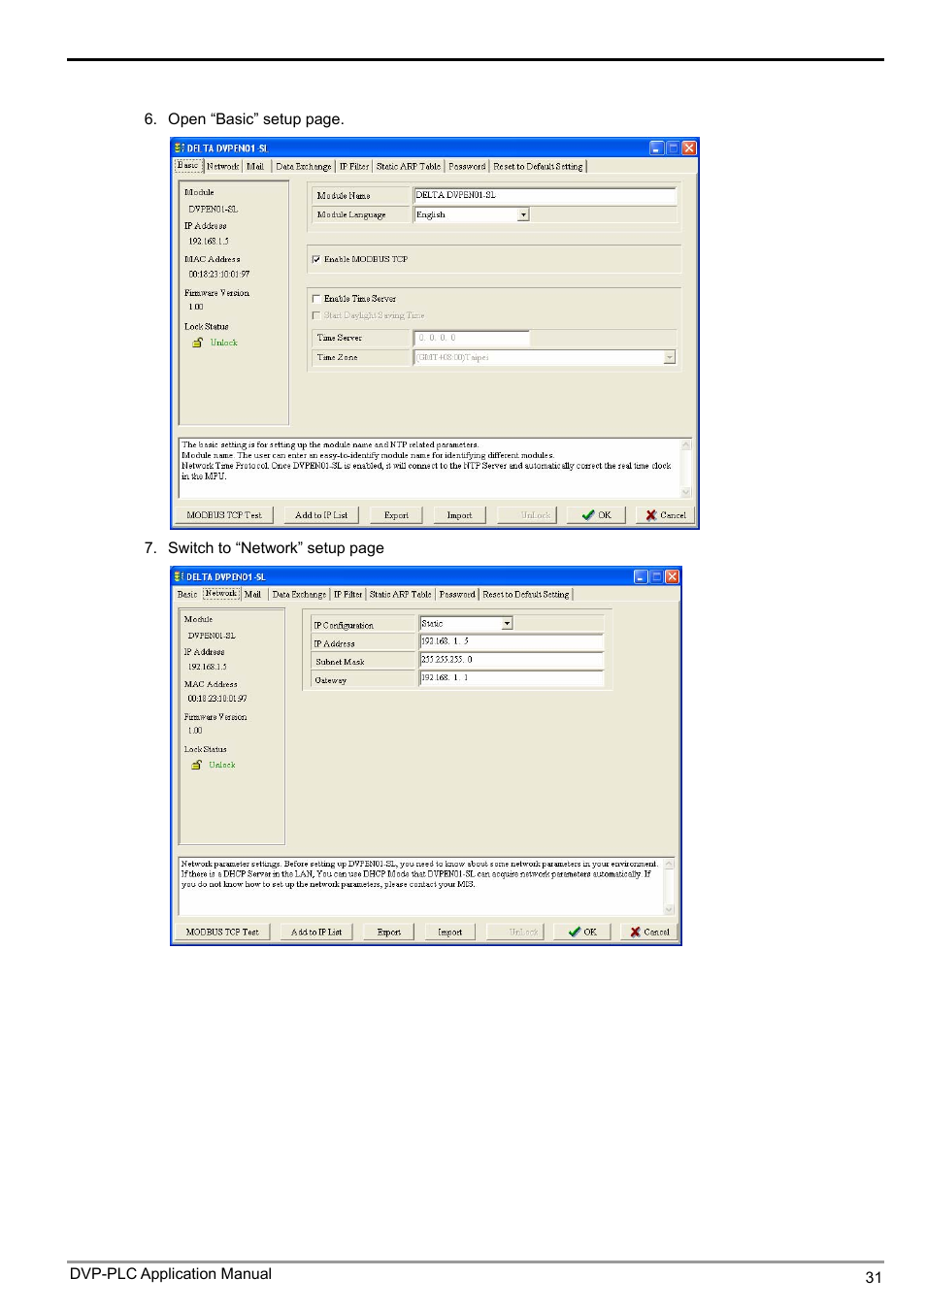Open Mail tab in lower window

click(x=253, y=594)
